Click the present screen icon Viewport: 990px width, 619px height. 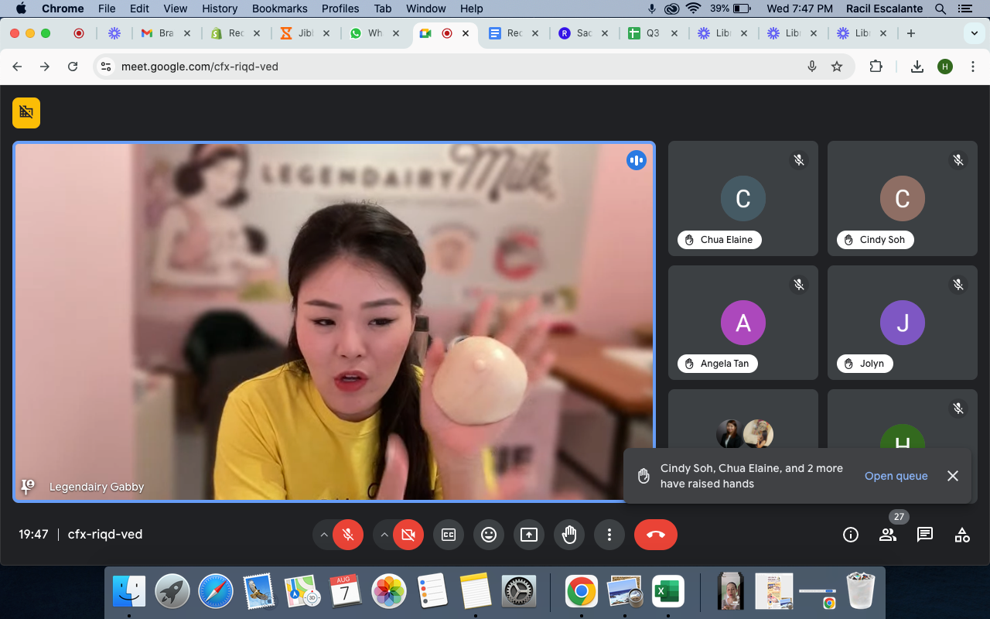[x=529, y=535]
